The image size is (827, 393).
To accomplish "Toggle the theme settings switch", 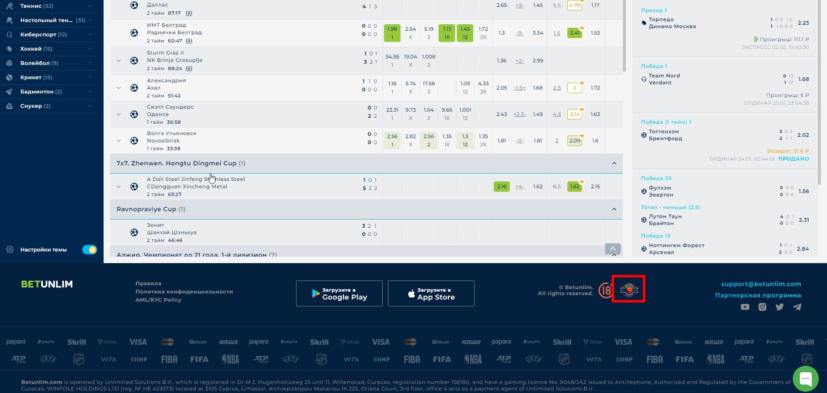I will click(x=90, y=250).
